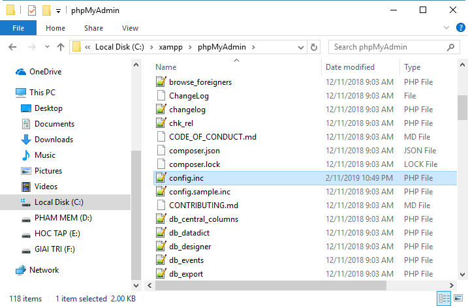Open Downloads in navigation pane

54,139
